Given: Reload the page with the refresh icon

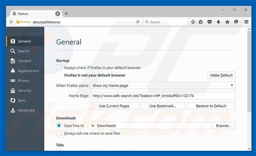Looking at the screenshot, I should (138, 22).
